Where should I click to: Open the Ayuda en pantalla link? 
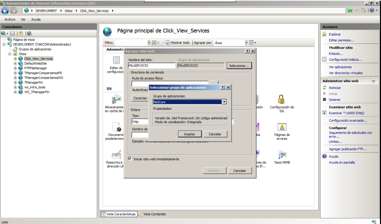pos(342,162)
